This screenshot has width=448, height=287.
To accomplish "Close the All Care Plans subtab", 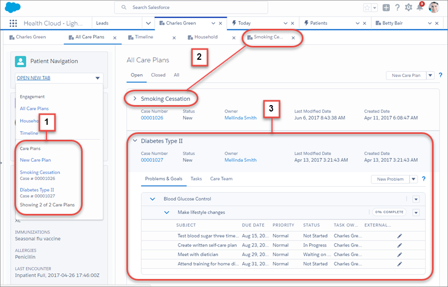I will click(x=115, y=38).
